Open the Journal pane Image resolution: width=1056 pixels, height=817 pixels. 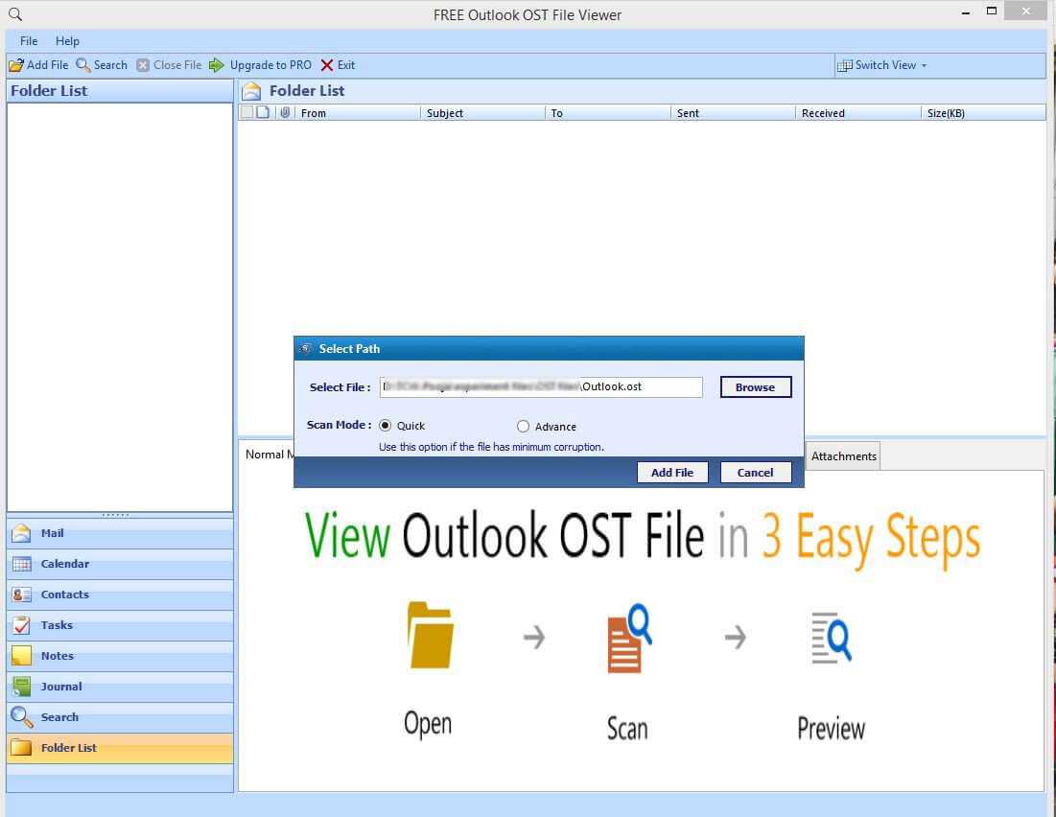(120, 687)
